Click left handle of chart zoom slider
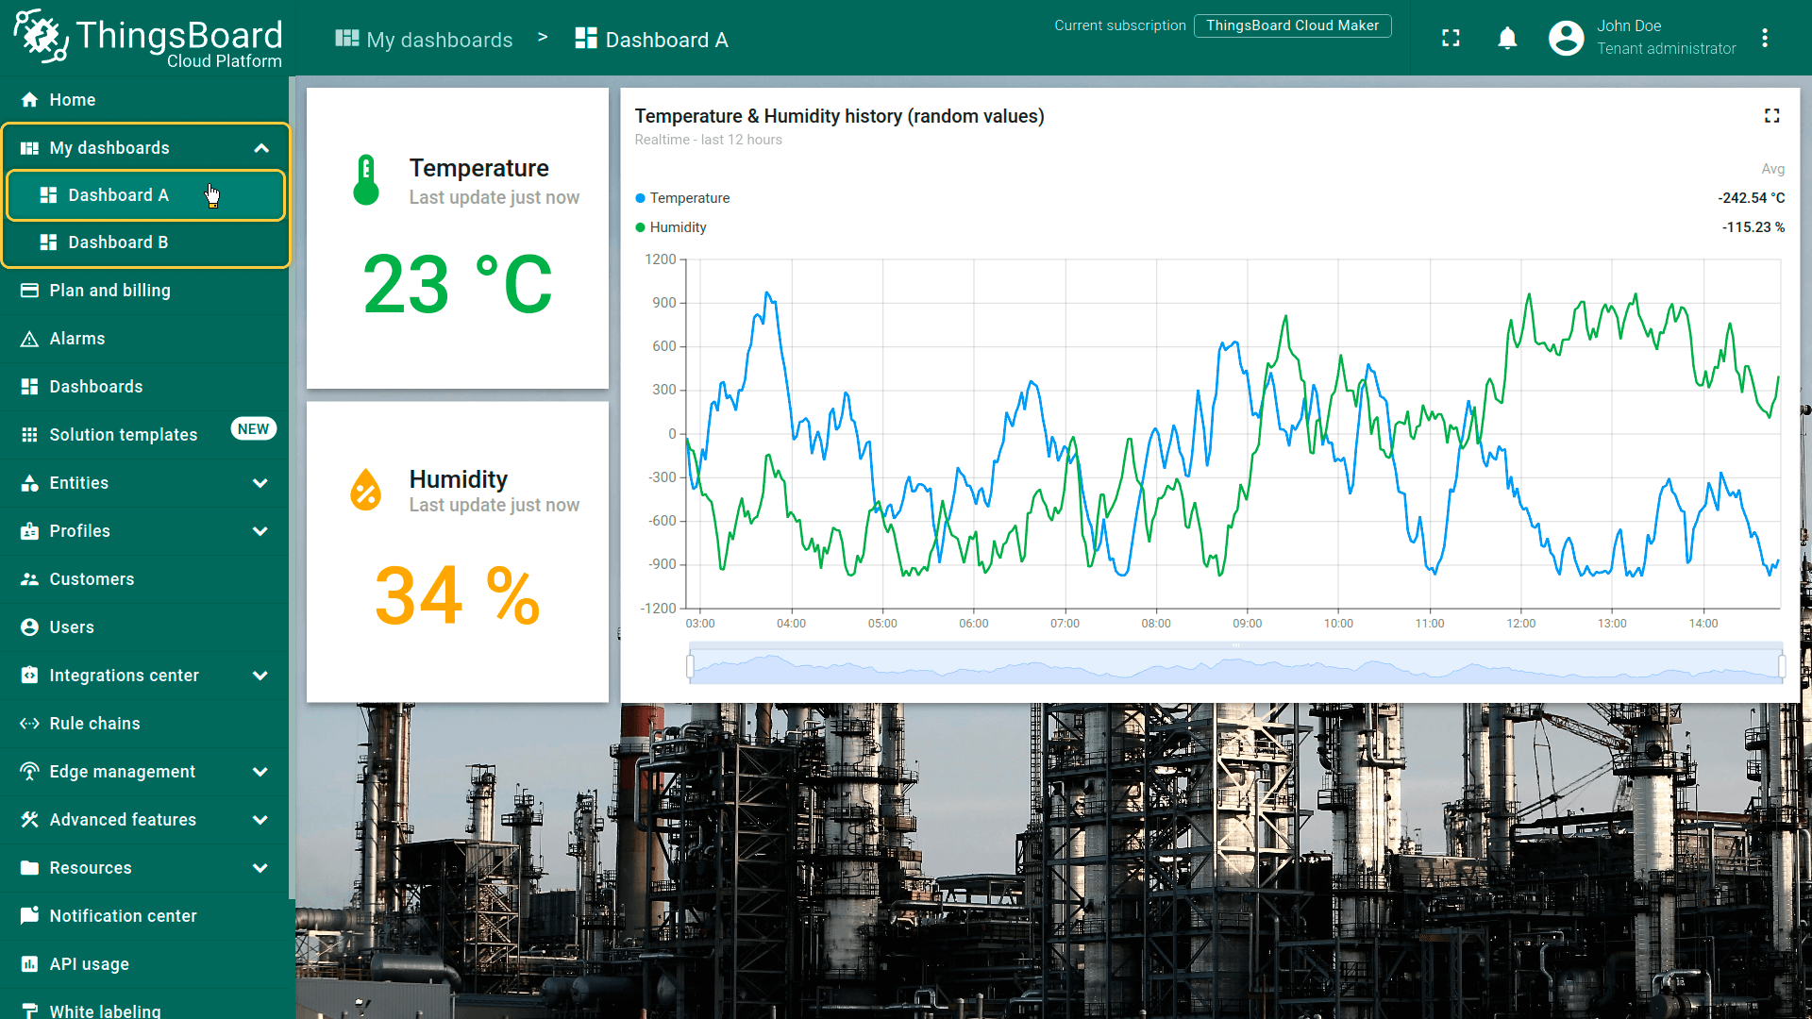The width and height of the screenshot is (1812, 1019). [691, 667]
